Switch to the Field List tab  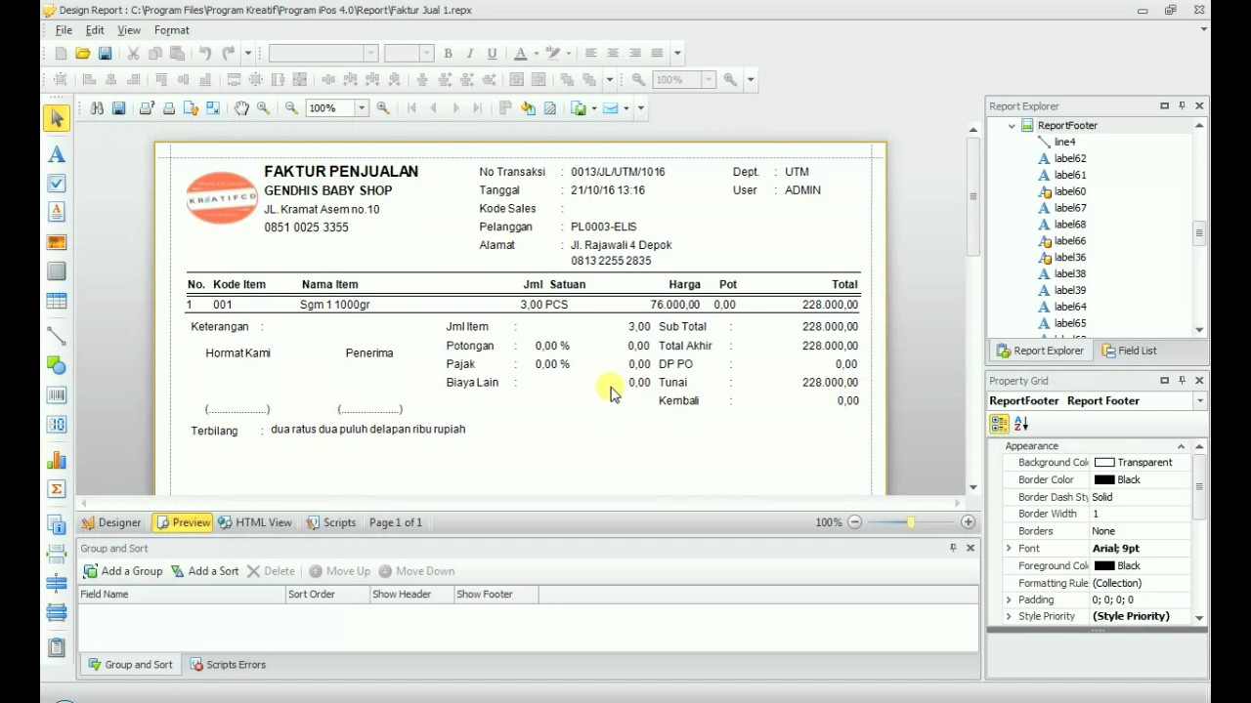[x=1129, y=351]
